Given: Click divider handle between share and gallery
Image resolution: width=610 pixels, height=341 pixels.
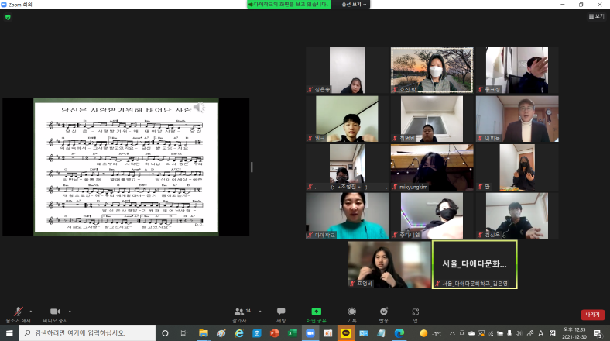Looking at the screenshot, I should tap(252, 167).
